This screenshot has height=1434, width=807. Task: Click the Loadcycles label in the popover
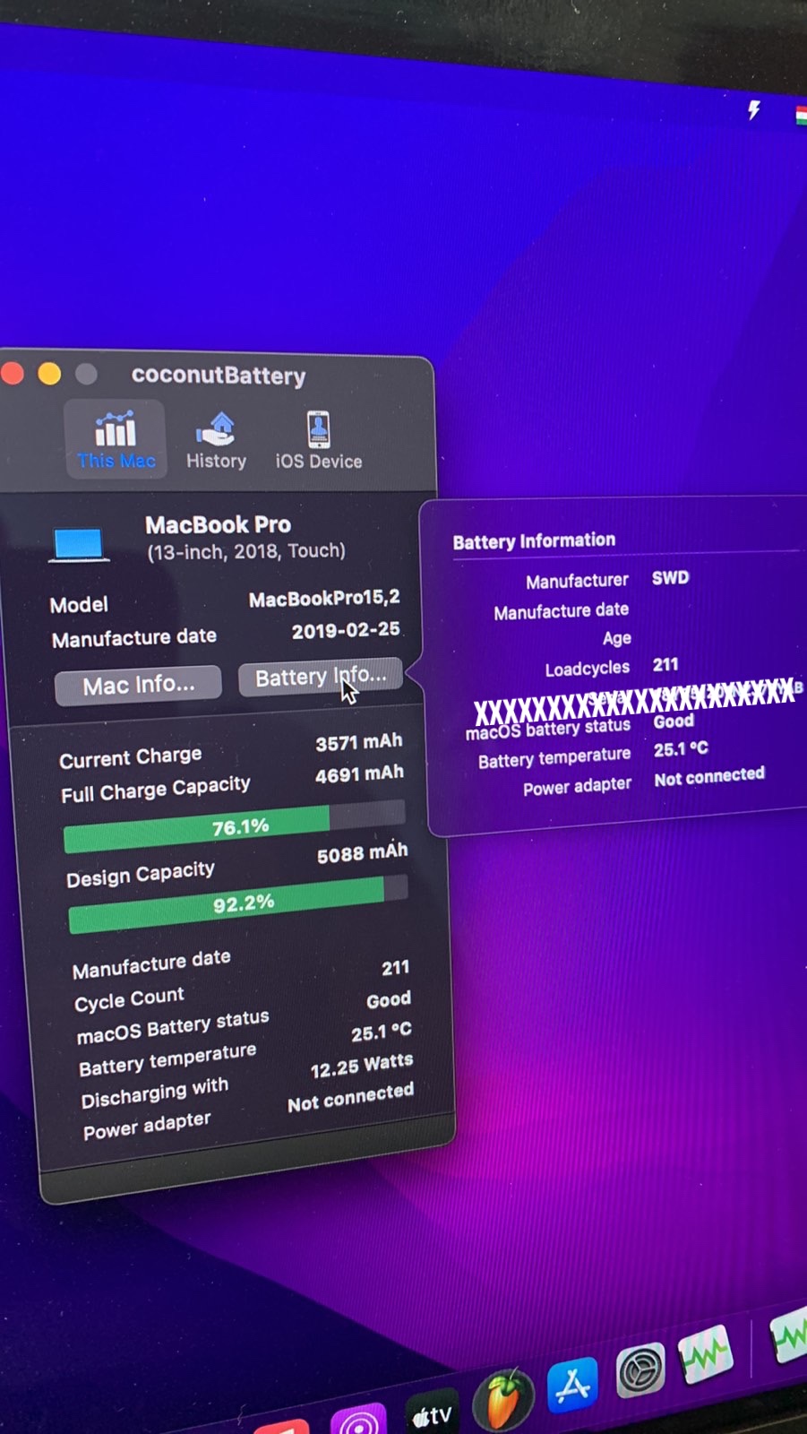pos(587,669)
